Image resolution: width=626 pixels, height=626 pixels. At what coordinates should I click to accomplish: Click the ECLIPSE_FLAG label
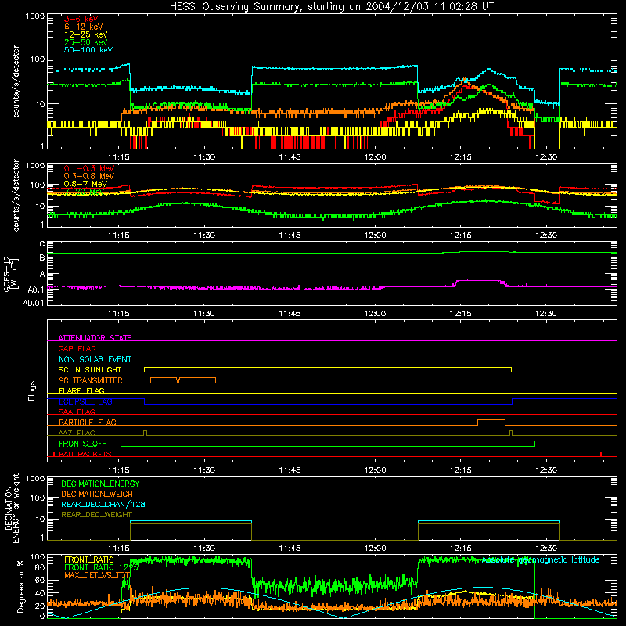85,401
